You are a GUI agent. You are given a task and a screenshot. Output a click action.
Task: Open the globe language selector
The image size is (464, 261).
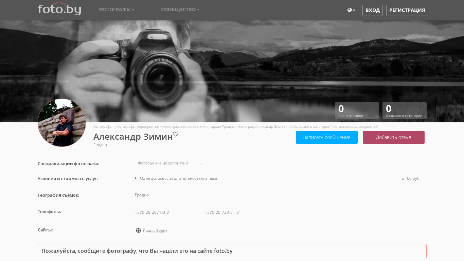click(x=351, y=10)
